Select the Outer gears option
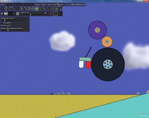The width and height of the screenshot is (149, 118). tap(6, 23)
